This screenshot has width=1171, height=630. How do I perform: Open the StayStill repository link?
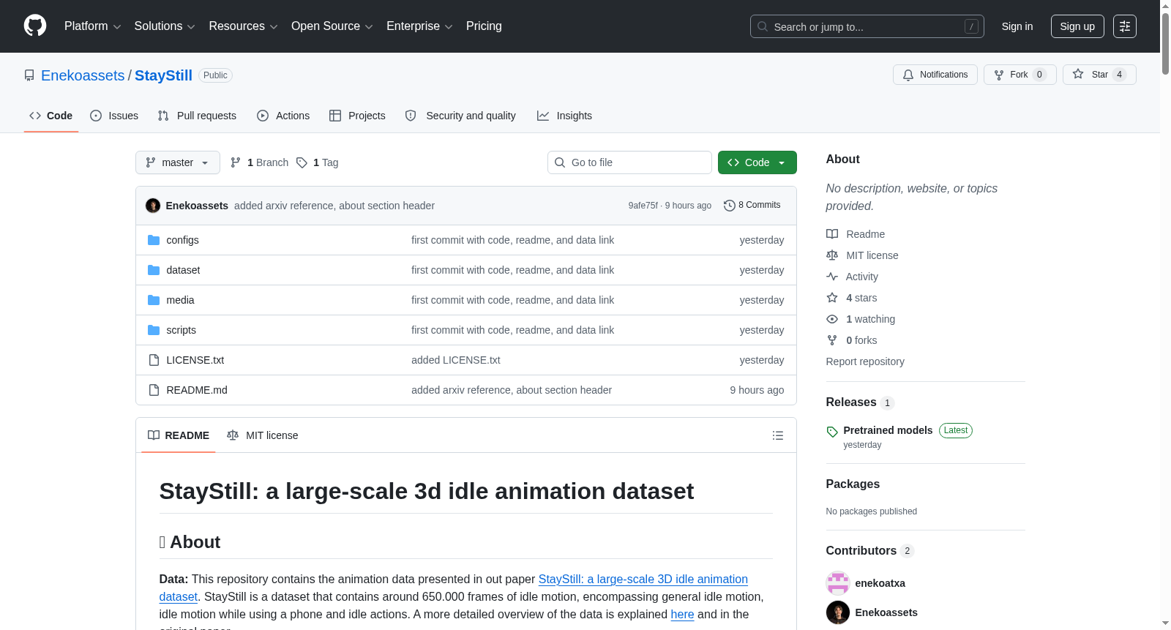[163, 75]
